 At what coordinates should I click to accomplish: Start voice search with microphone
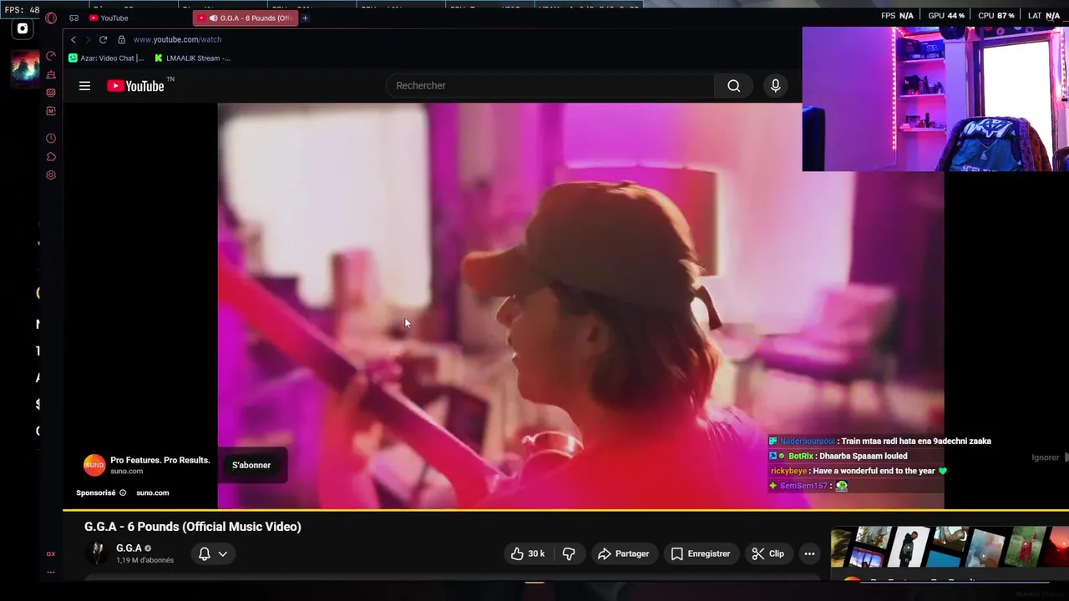click(775, 85)
